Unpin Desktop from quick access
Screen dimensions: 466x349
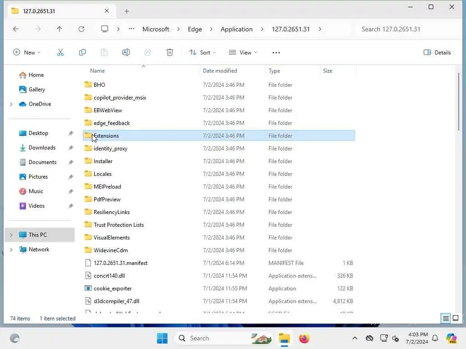click(x=71, y=133)
